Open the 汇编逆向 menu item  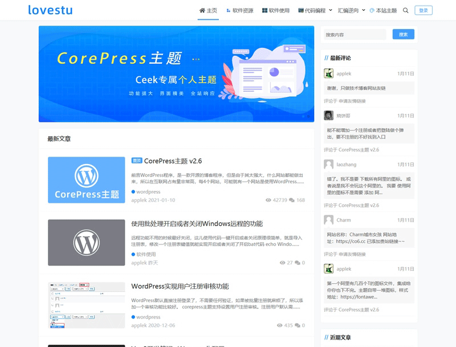[348, 10]
